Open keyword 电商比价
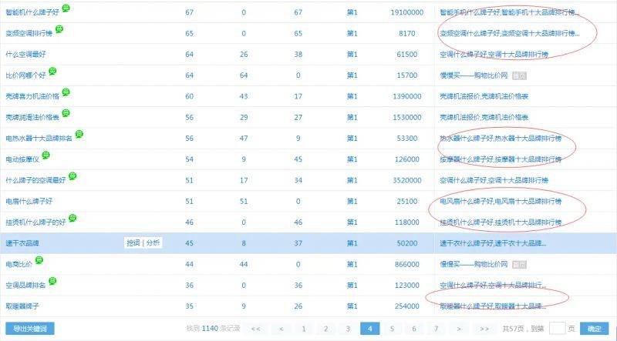 pos(19,264)
